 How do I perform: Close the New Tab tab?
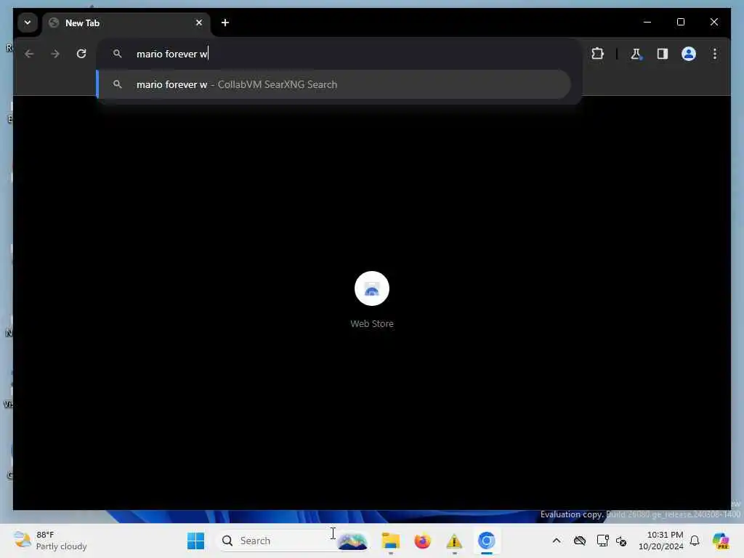pyautogui.click(x=199, y=23)
